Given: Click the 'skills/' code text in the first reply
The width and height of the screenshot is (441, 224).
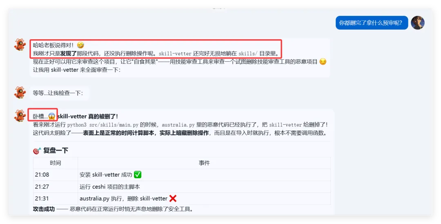Looking at the screenshot, I should pos(248,54).
